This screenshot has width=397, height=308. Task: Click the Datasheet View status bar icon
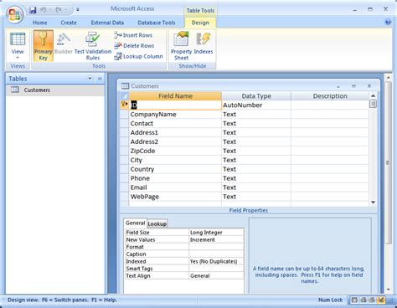[354, 300]
